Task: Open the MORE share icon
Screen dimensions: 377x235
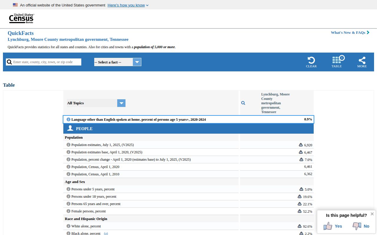Action: pos(362,60)
